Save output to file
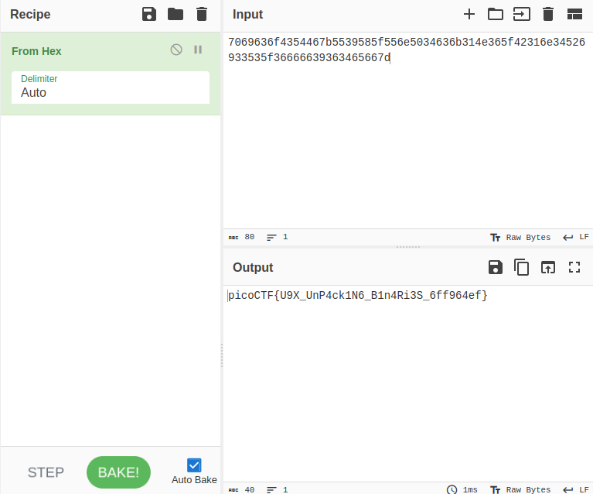 click(x=496, y=267)
